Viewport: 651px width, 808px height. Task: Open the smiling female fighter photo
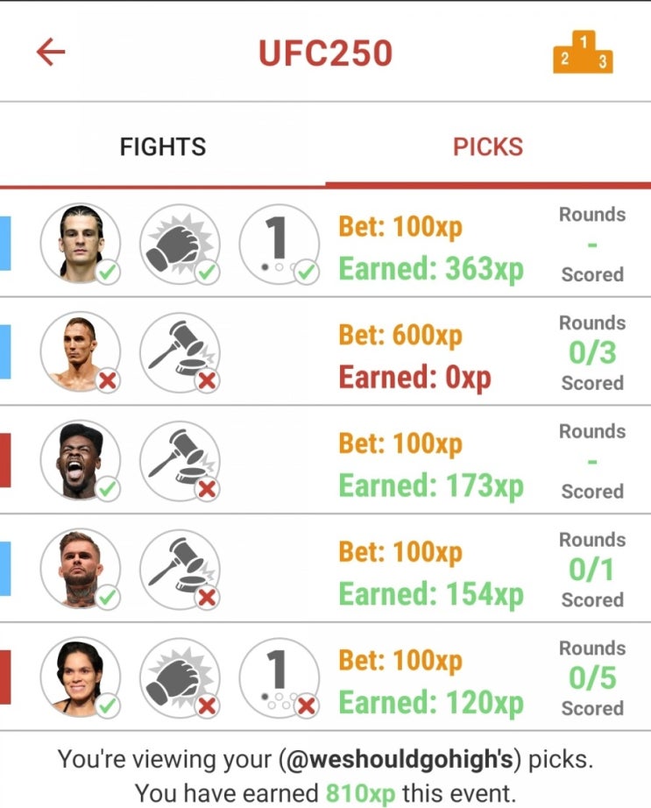pos(81,678)
